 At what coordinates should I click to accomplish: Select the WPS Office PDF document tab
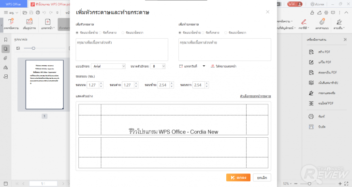[x=50, y=4]
